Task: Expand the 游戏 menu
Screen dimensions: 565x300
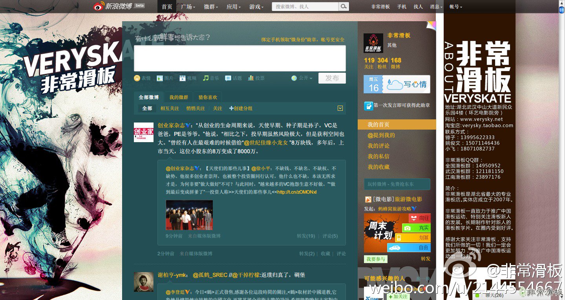Action: pyautogui.click(x=256, y=7)
